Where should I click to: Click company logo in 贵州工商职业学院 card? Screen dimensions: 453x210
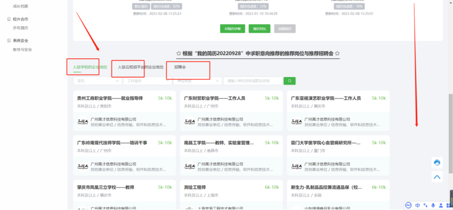[x=83, y=121]
